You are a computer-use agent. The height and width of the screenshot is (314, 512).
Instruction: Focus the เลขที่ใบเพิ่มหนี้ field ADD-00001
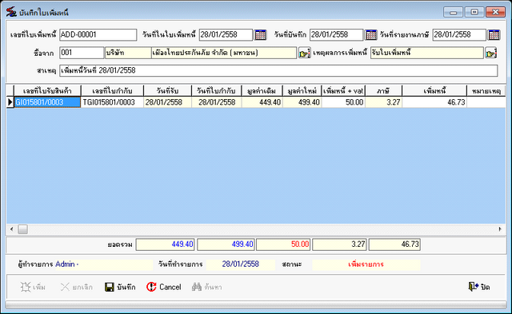pos(98,34)
